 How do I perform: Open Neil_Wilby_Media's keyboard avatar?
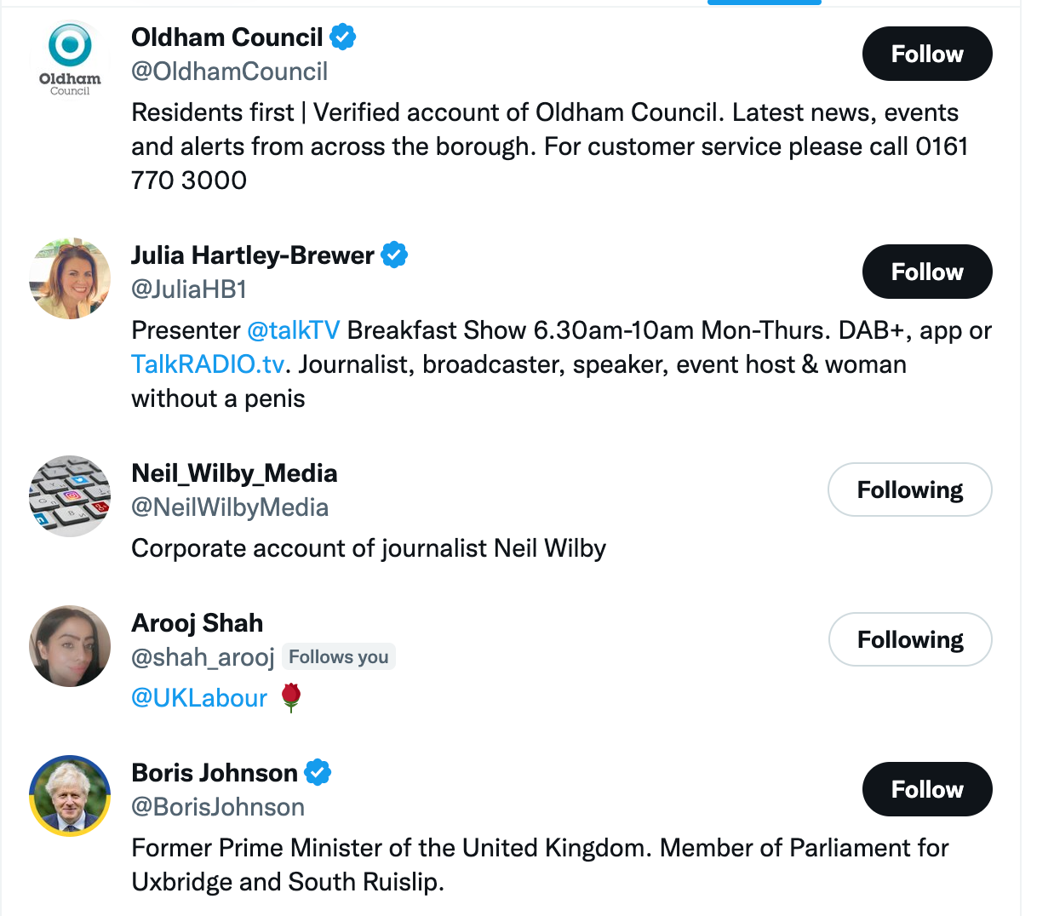click(70, 496)
